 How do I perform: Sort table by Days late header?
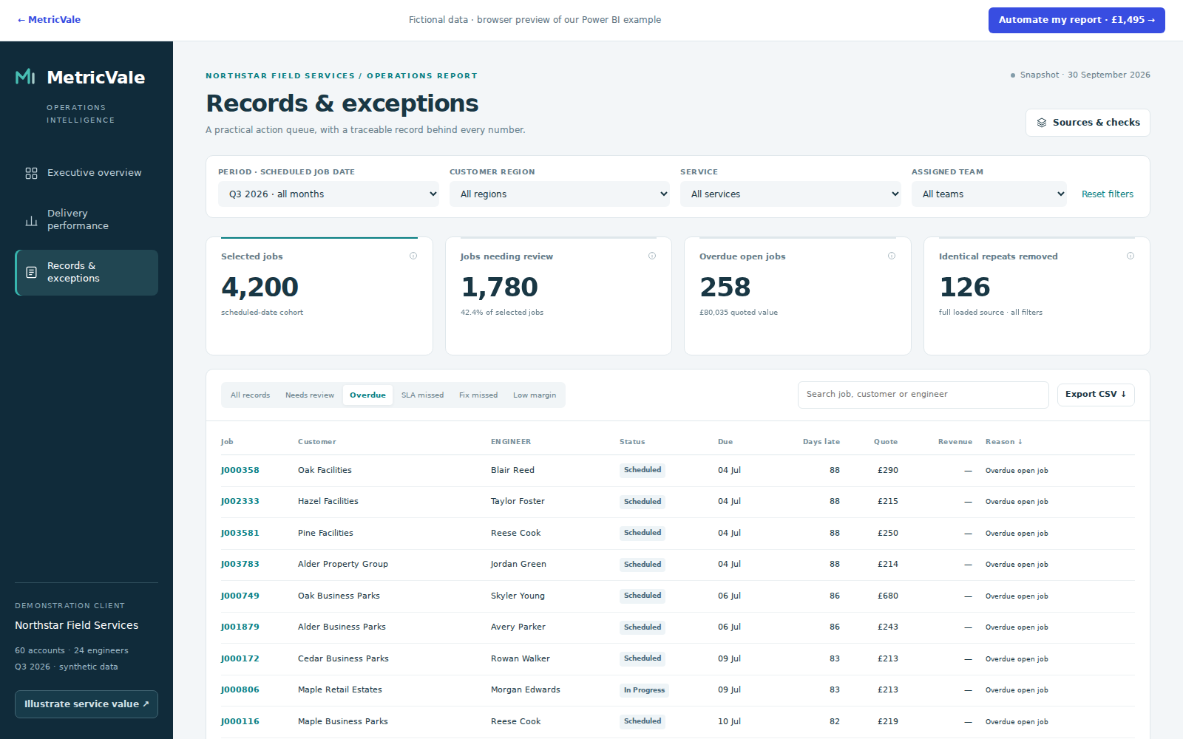(x=821, y=442)
